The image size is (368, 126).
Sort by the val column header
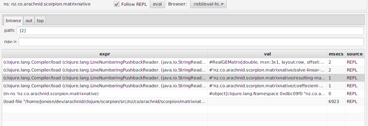click(x=267, y=54)
